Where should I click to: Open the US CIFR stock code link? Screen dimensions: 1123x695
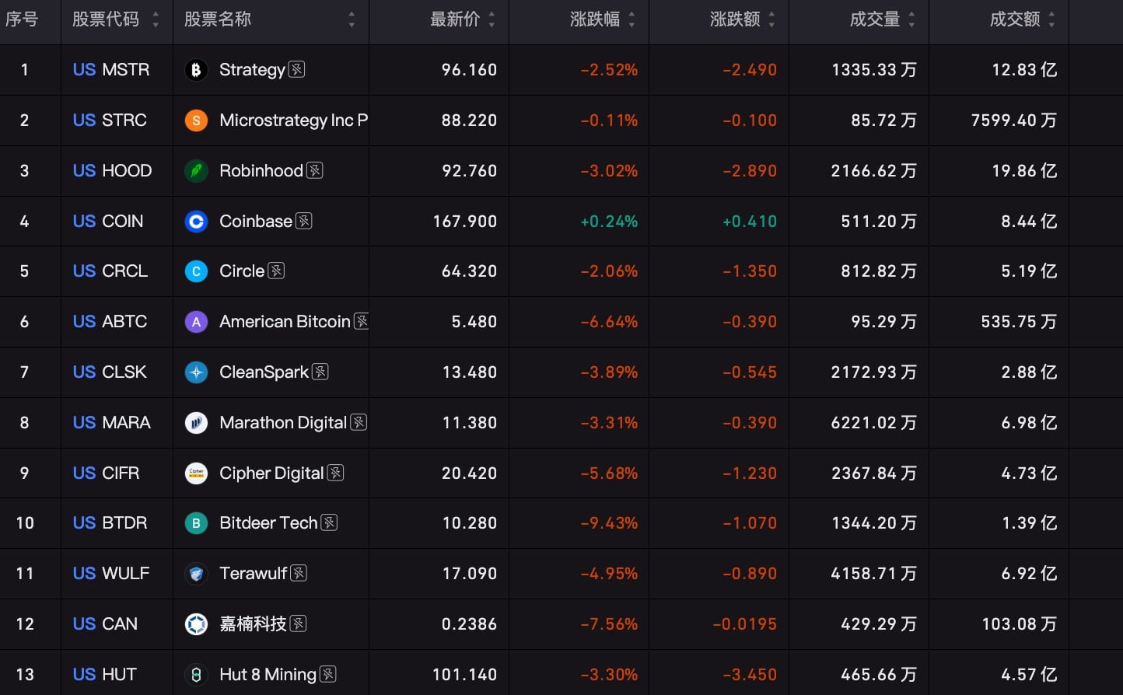(106, 473)
